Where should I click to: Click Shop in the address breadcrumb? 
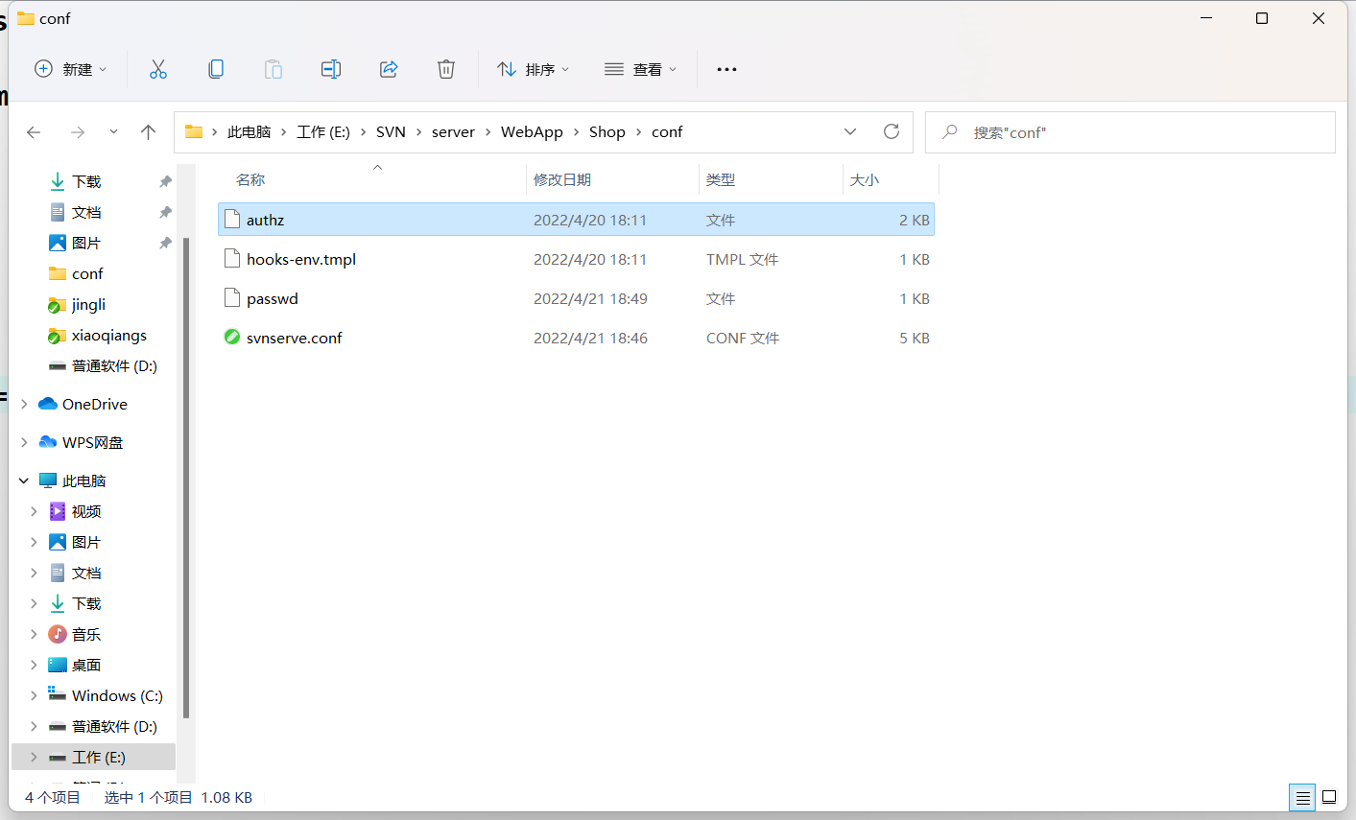click(607, 132)
